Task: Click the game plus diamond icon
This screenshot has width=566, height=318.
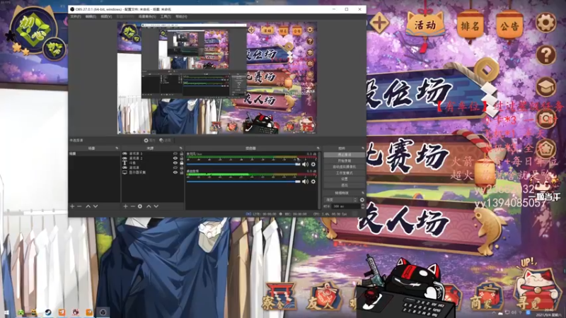Action: [379, 23]
